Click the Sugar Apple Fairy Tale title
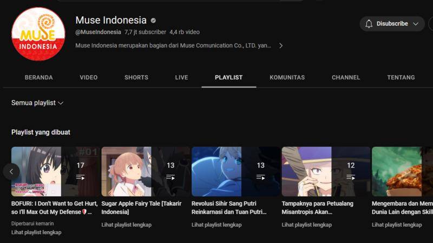Screen dimensions: 433x243 pyautogui.click(x=141, y=208)
